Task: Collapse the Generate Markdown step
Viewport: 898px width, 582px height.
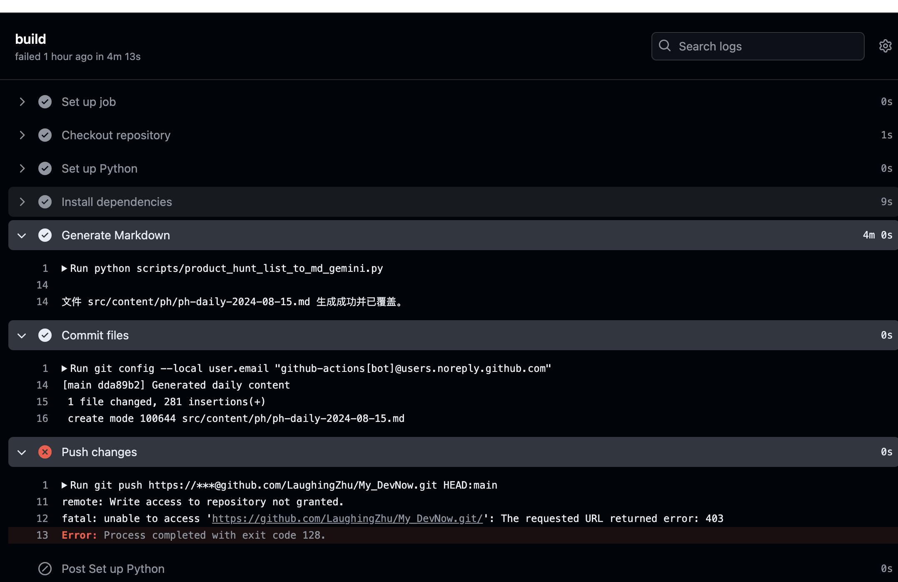Action: (x=22, y=236)
